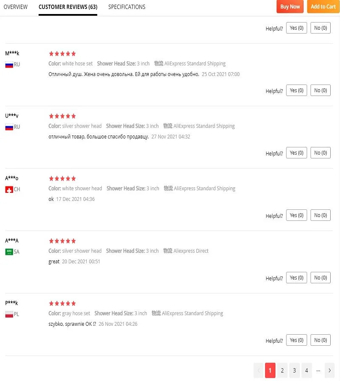Click the Polish flag beside P***k

(x=9, y=314)
